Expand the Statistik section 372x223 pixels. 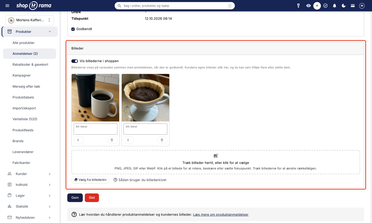point(49,207)
